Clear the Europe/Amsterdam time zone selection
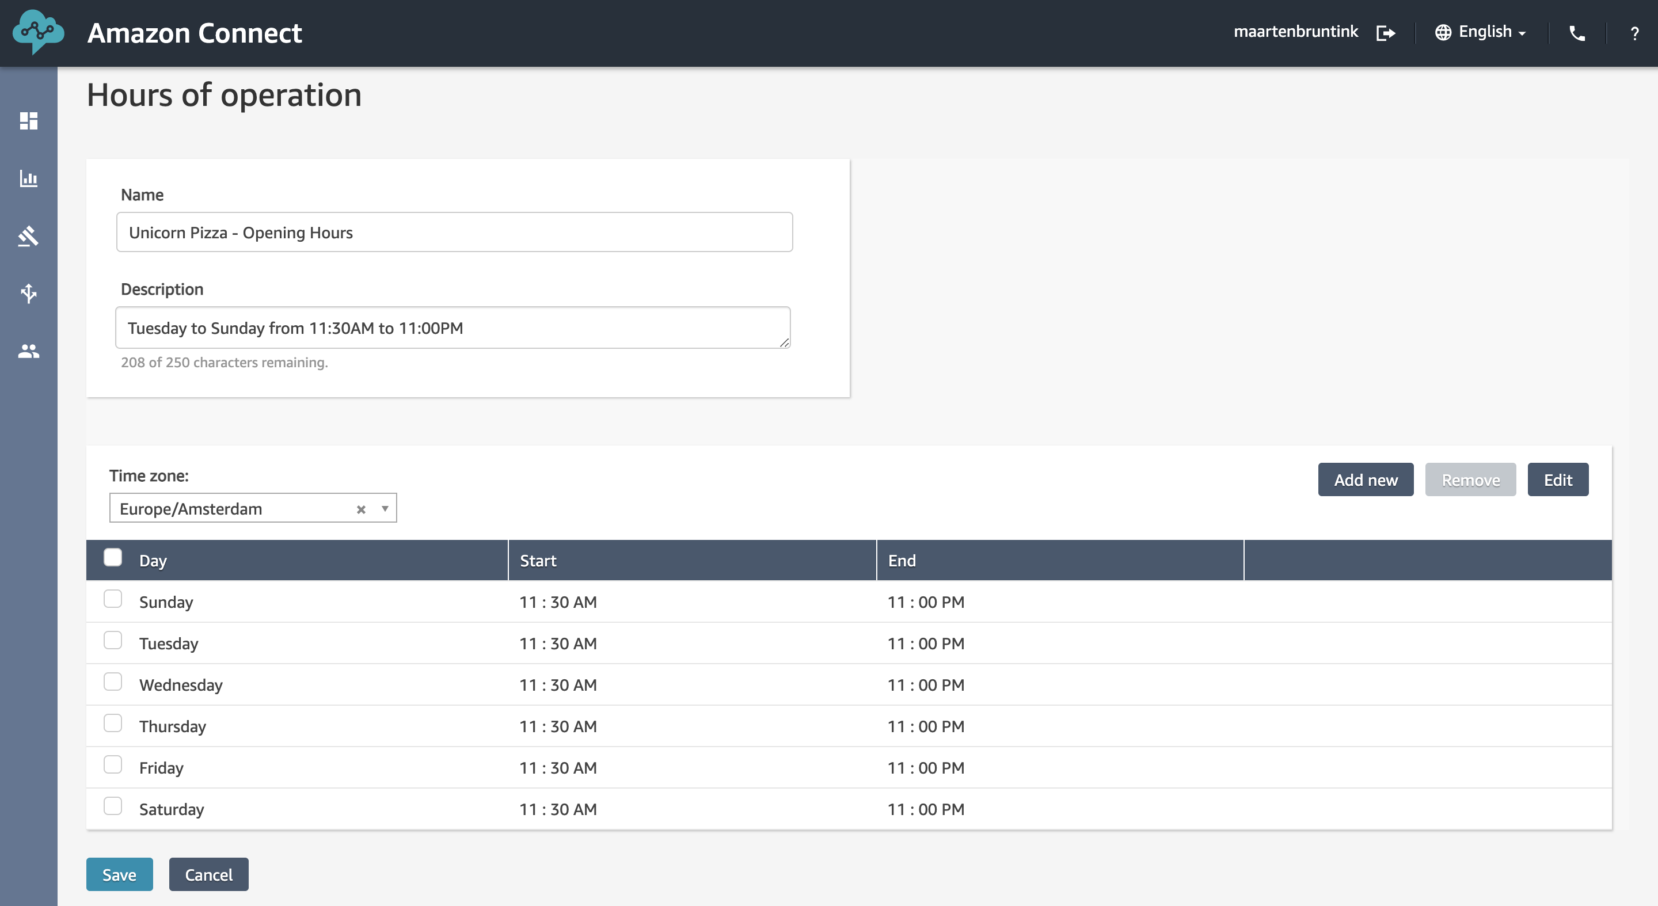Viewport: 1658px width, 906px height. click(361, 509)
